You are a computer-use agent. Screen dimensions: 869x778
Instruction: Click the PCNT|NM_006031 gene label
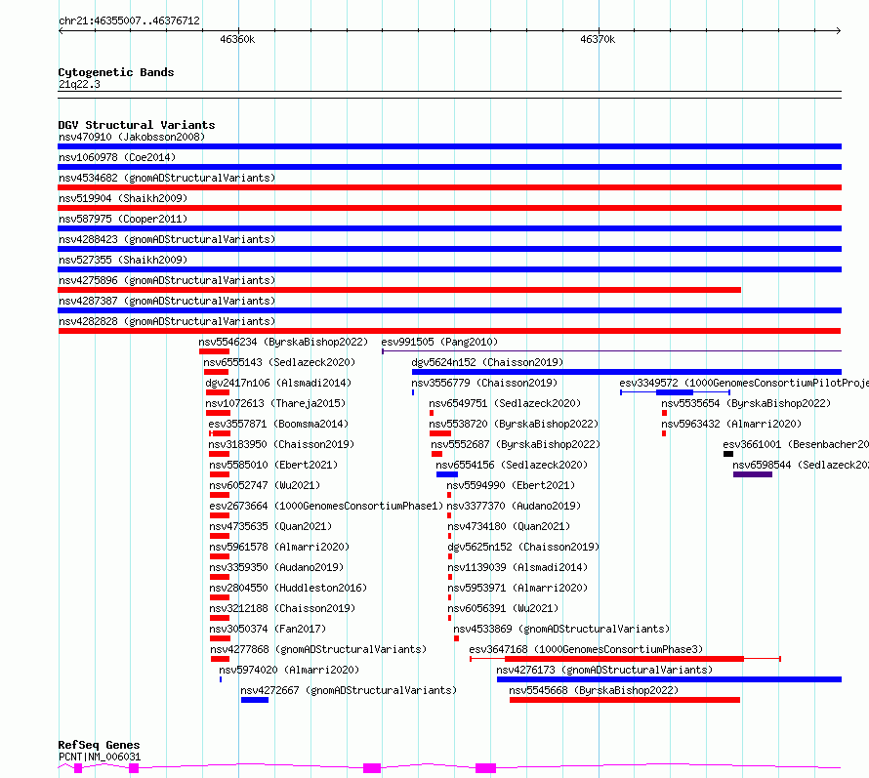[100, 757]
